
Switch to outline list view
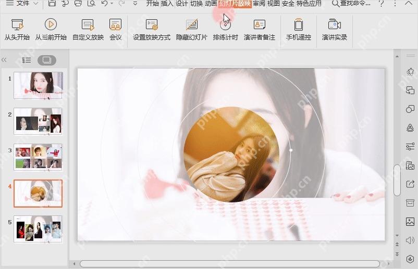(27, 60)
